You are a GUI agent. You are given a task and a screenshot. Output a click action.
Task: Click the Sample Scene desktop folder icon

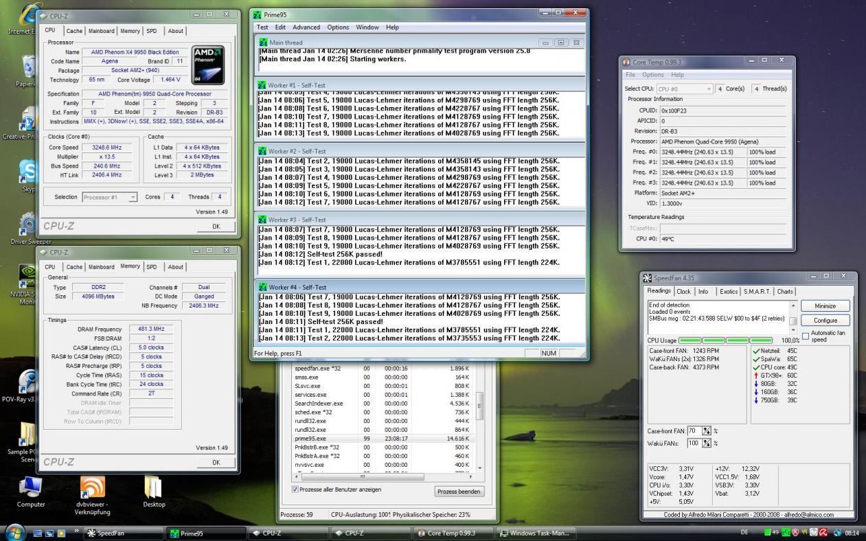tap(27, 435)
